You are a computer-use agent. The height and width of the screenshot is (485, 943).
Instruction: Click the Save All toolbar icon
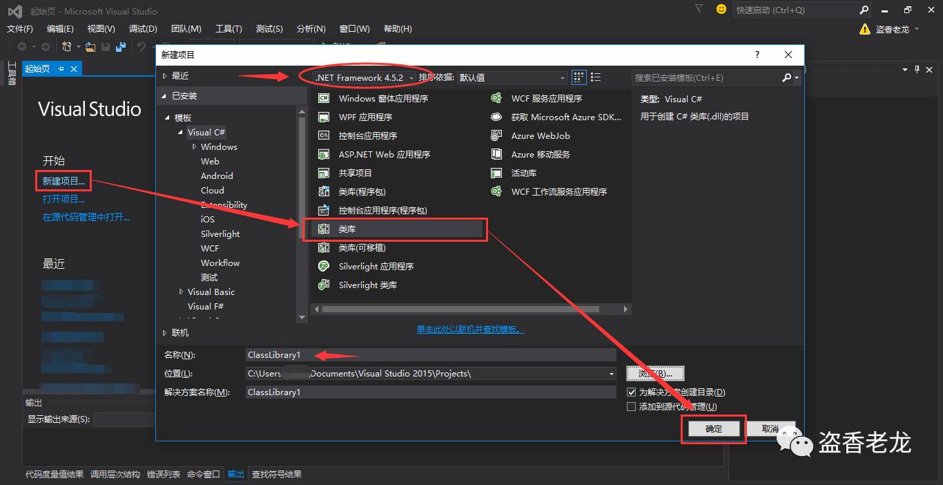click(x=121, y=47)
